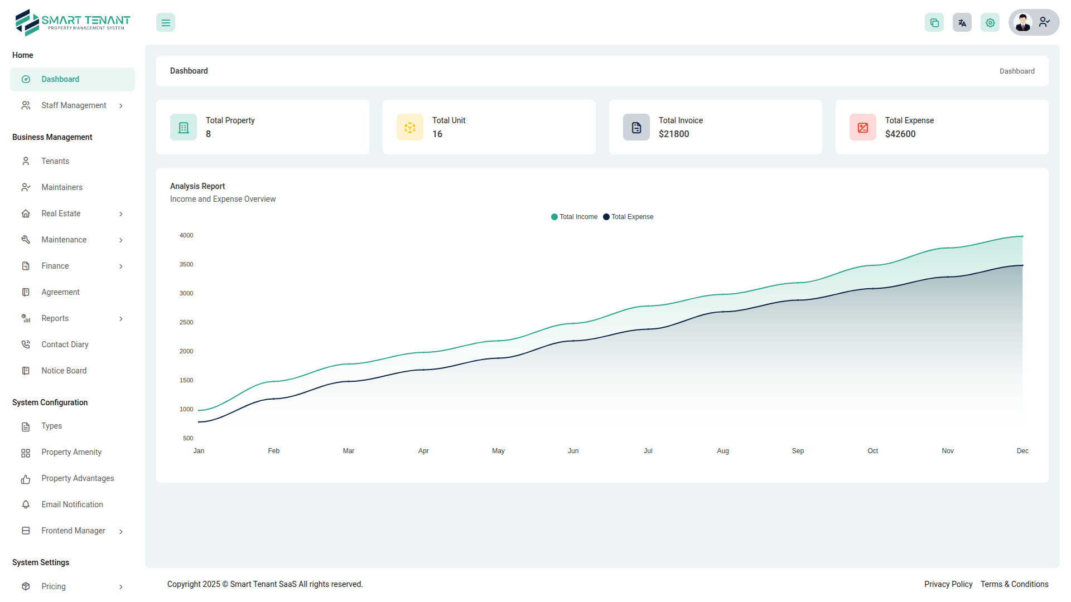Open the Tenants menu item
Viewport: 1071px width, 602px height.
coord(55,161)
